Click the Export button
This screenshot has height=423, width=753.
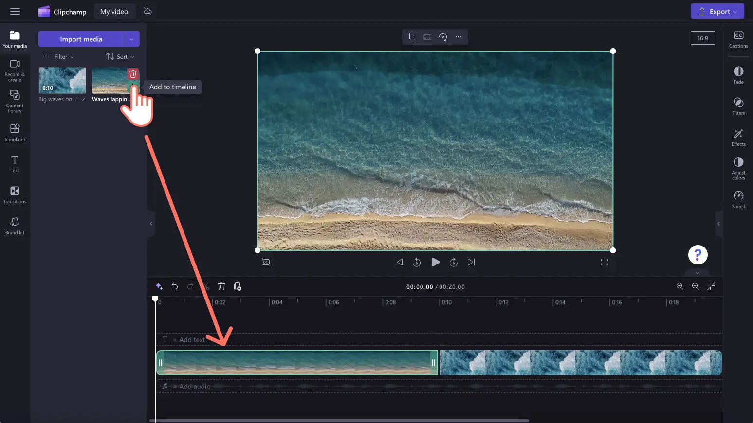coord(717,12)
